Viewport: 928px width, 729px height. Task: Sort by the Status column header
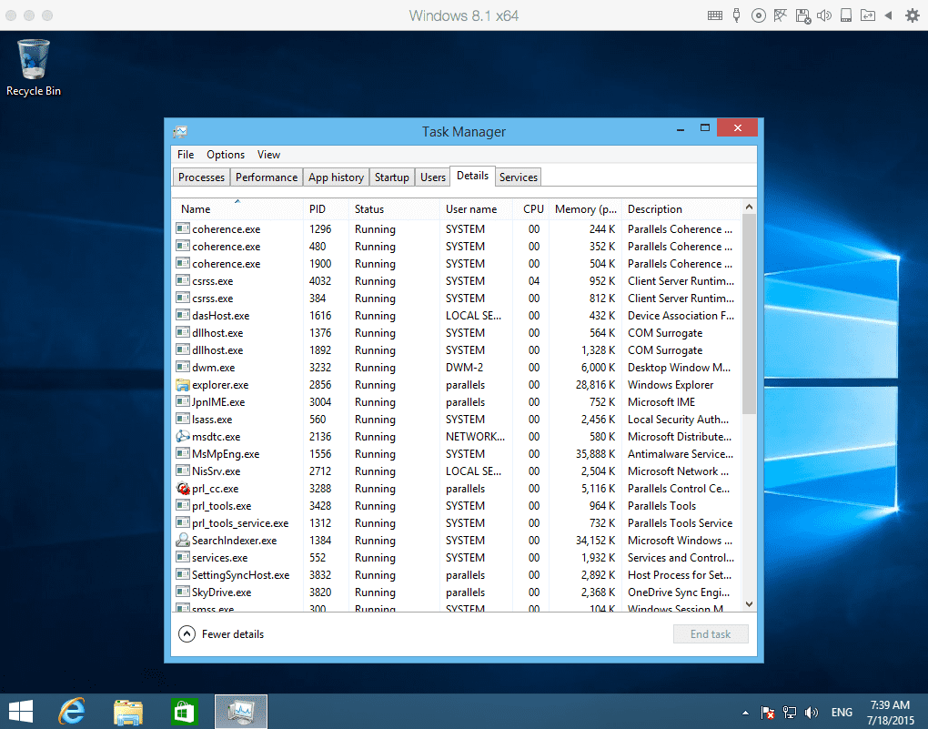pyautogui.click(x=394, y=209)
